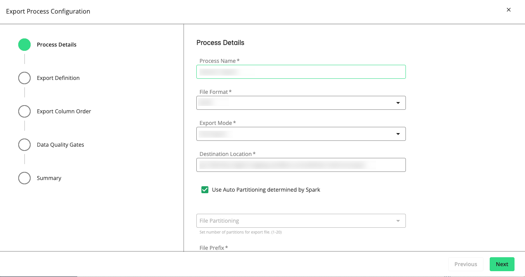Select the Summary step circle

point(24,178)
